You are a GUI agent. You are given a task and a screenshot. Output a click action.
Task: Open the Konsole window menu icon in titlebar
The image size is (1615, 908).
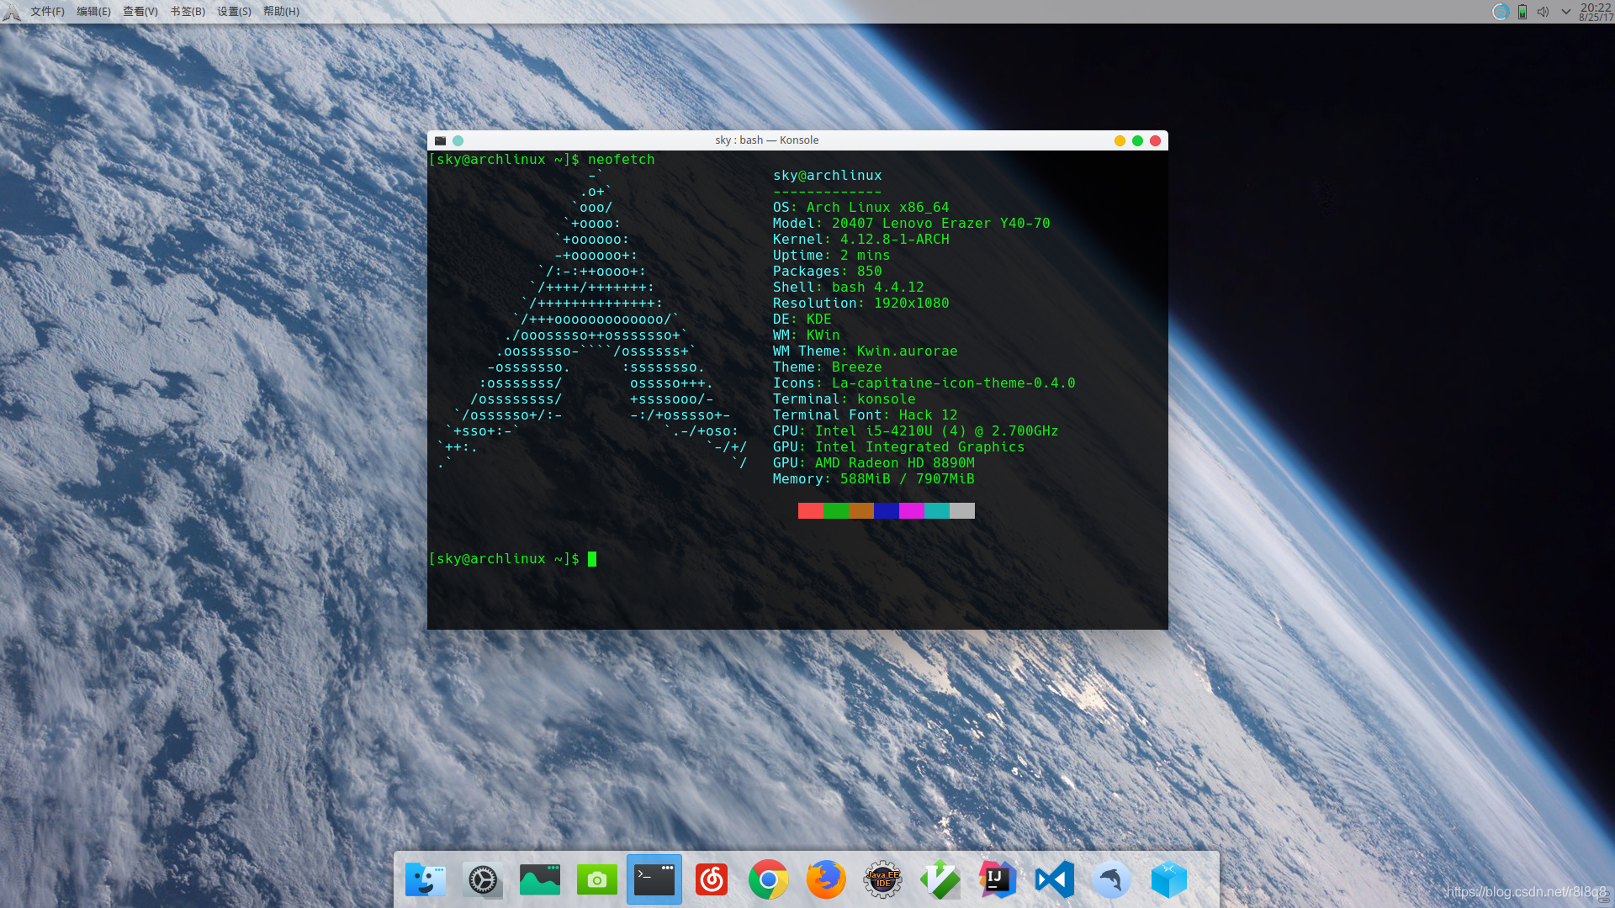tap(440, 140)
